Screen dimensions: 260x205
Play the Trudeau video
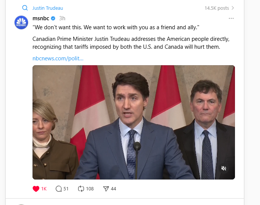click(133, 122)
